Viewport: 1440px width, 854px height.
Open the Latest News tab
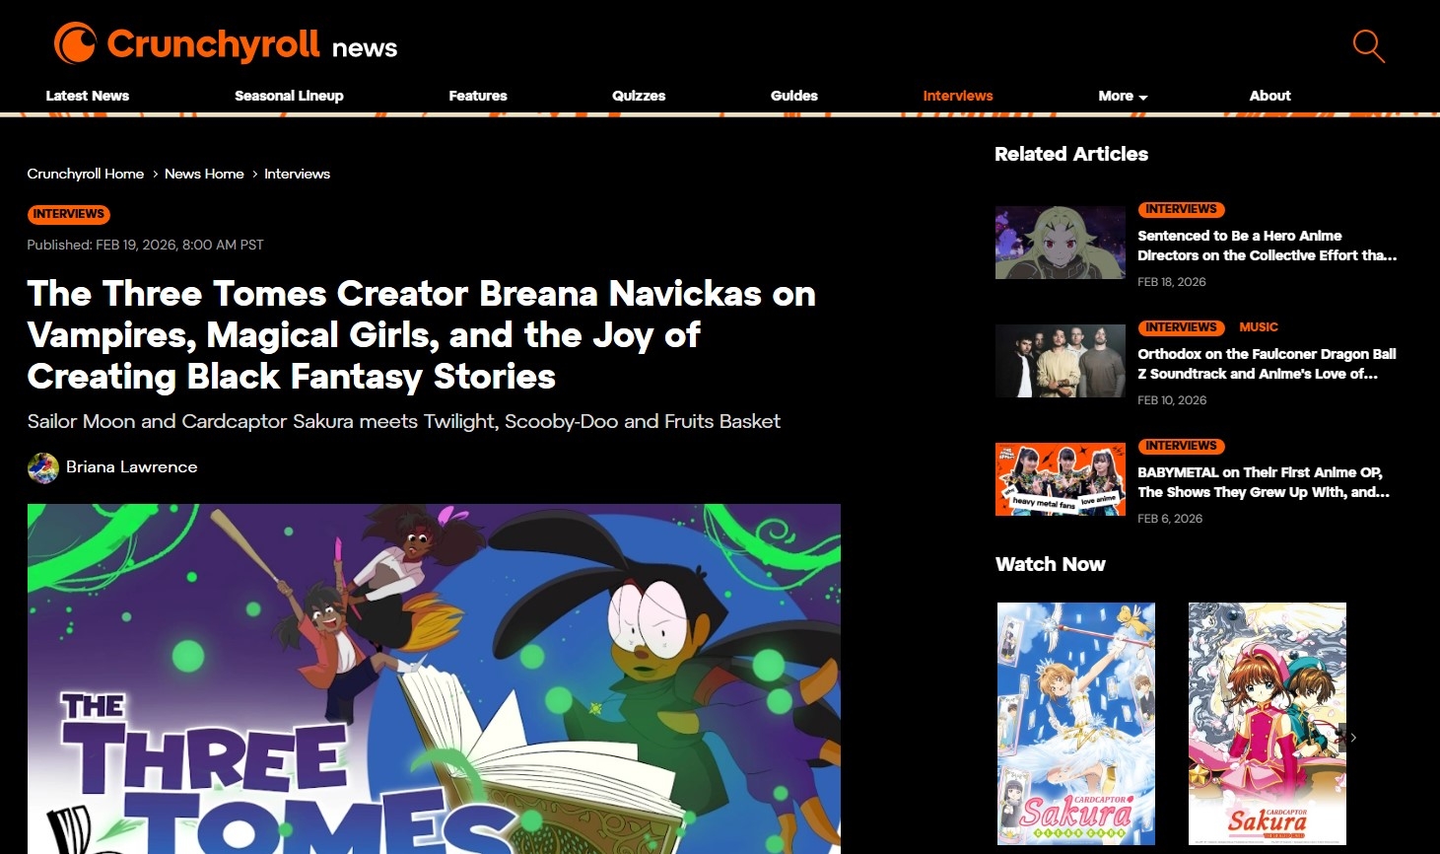88,96
